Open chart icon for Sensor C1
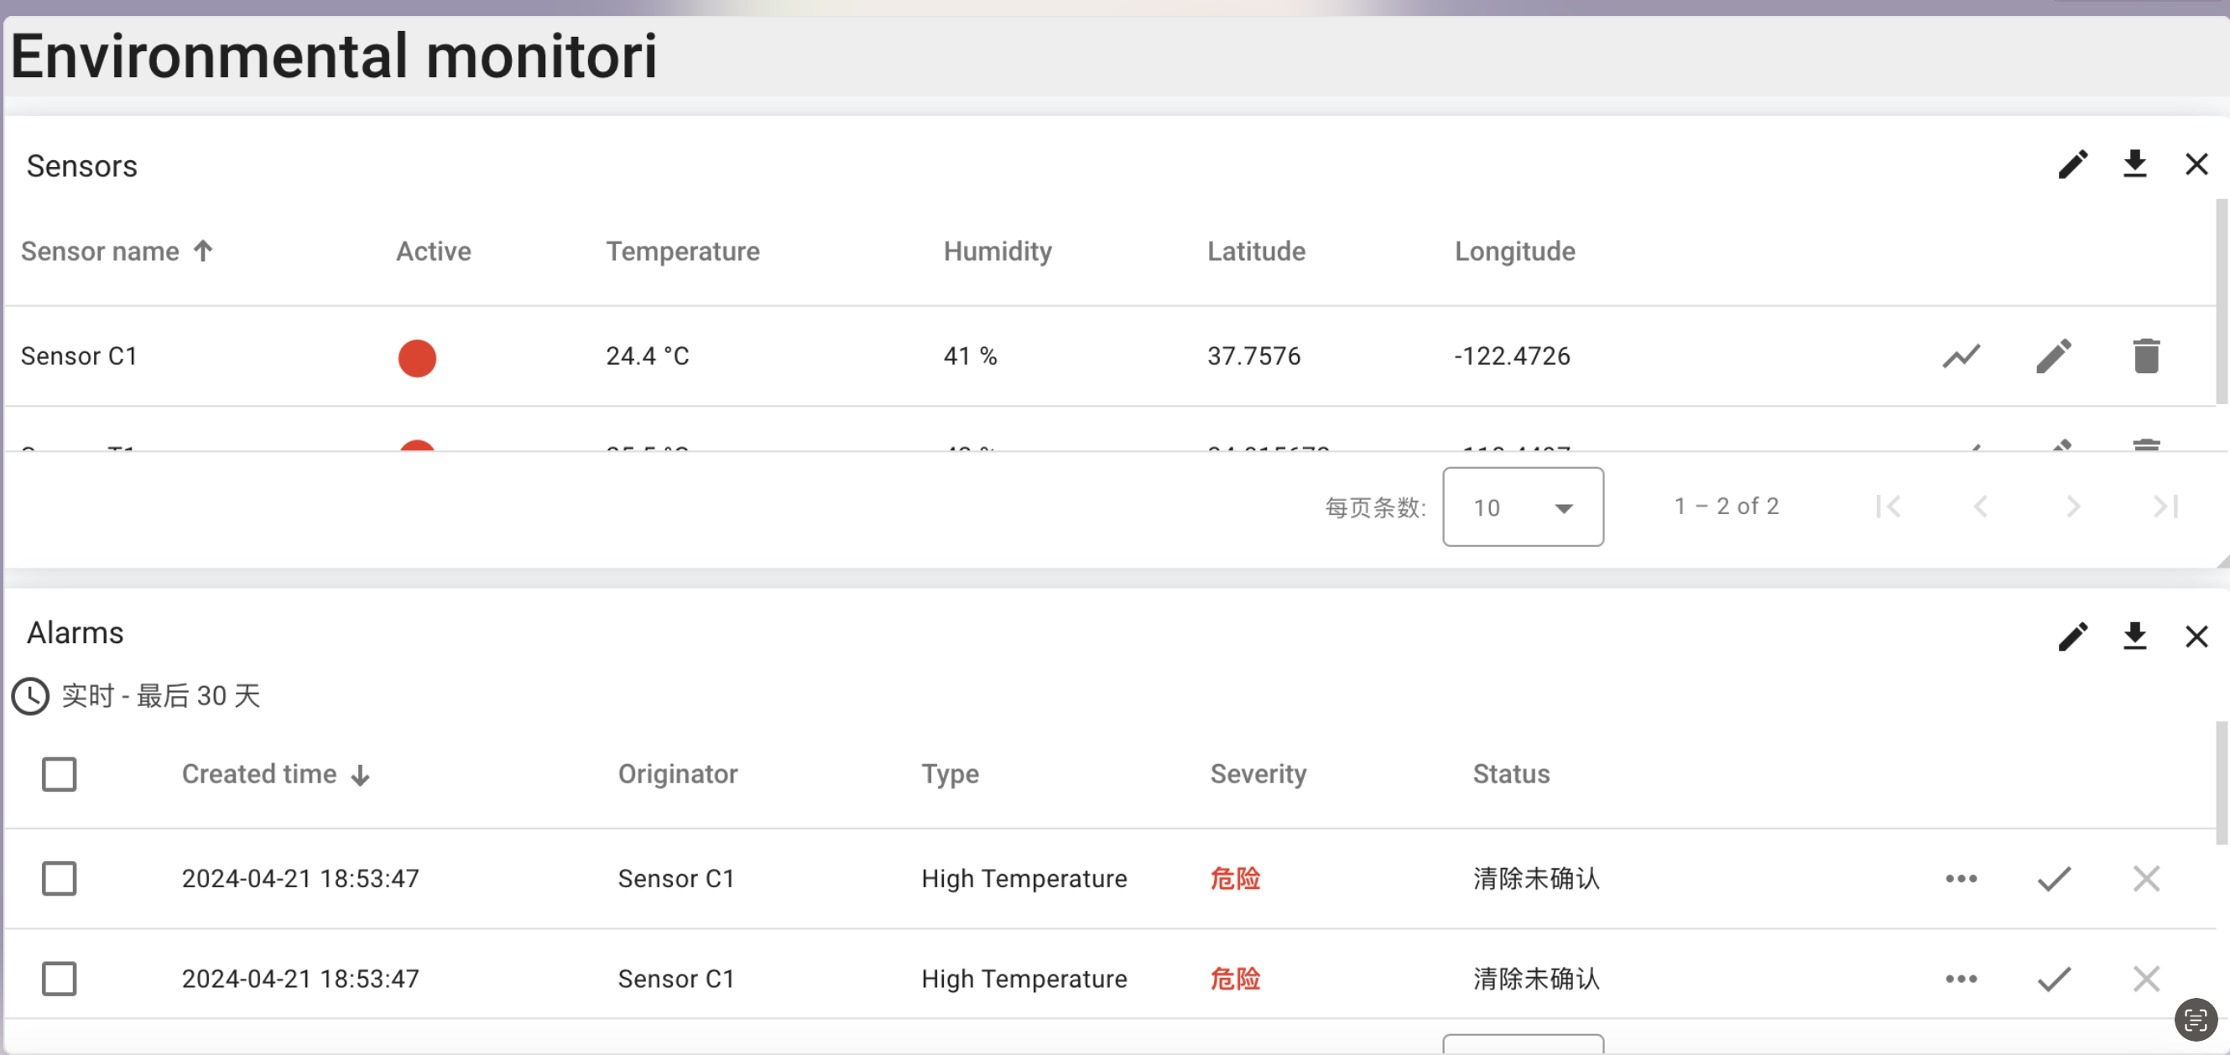 tap(1961, 356)
